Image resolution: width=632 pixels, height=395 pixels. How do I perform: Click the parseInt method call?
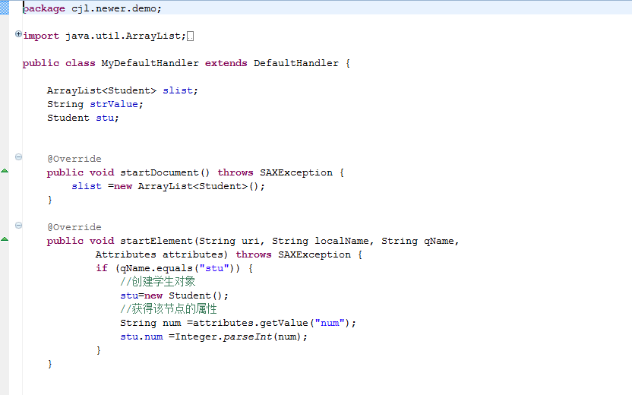[x=248, y=337]
